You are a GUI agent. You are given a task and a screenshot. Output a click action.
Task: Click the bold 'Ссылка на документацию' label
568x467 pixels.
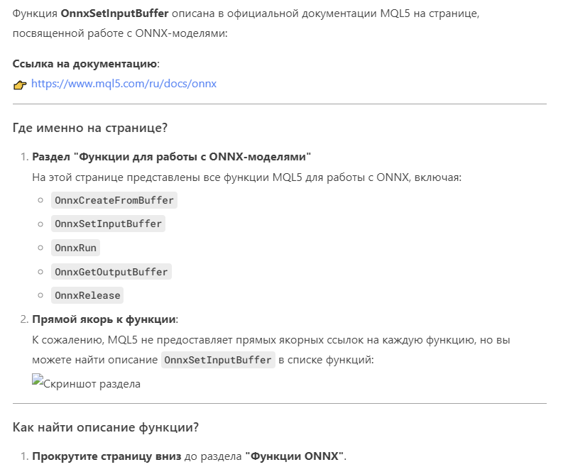[84, 64]
